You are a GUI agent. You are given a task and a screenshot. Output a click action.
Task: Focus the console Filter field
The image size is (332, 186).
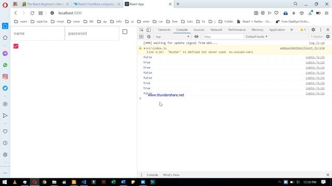tap(223, 37)
